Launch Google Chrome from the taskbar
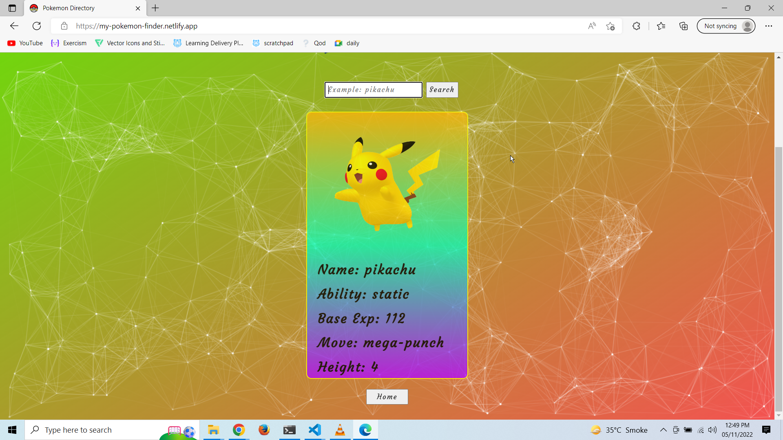783x440 pixels. pos(239,430)
